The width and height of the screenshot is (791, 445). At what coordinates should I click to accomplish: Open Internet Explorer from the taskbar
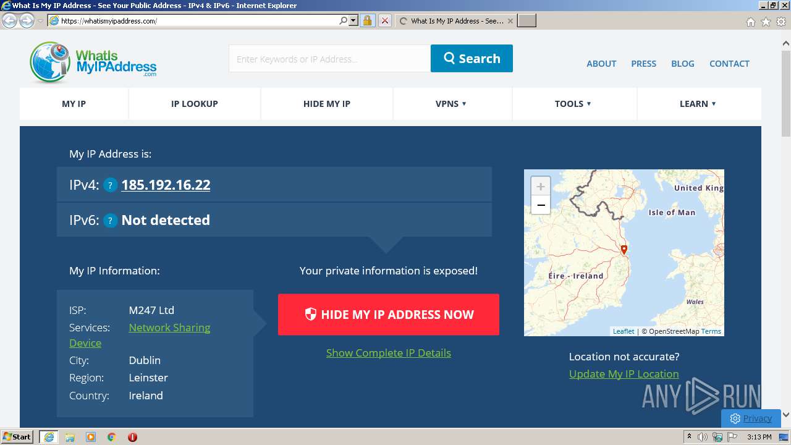click(49, 437)
